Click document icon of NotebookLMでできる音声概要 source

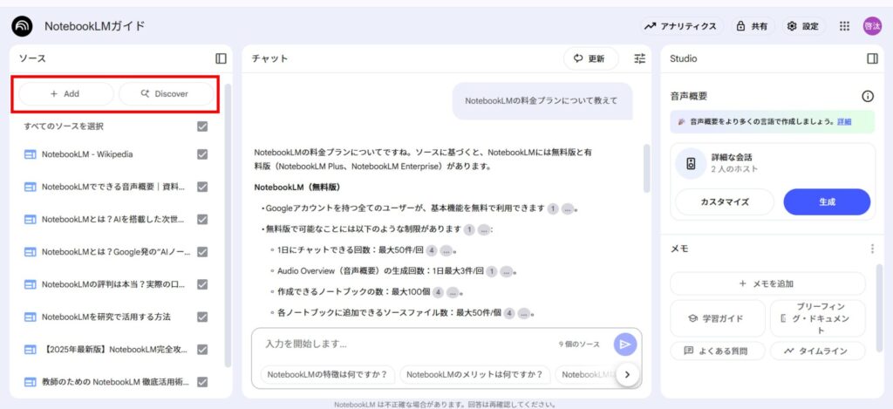pos(31,187)
